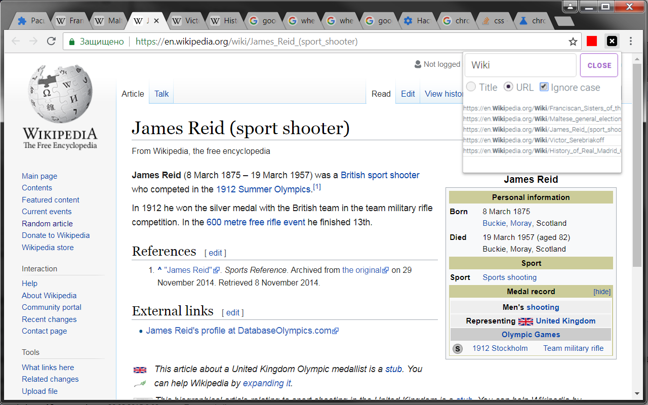This screenshot has width=648, height=405.
Task: Select the Title radio button
Action: pos(471,87)
